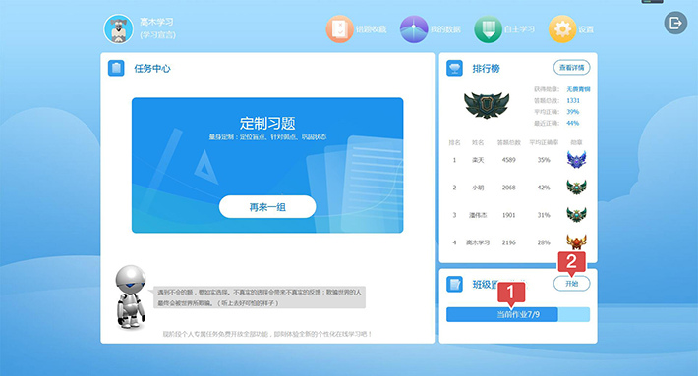Open 设置 yellow gear icon
This screenshot has height=376, width=698.
562,29
